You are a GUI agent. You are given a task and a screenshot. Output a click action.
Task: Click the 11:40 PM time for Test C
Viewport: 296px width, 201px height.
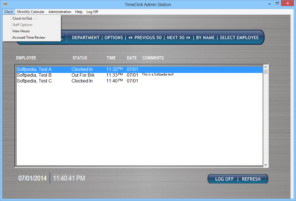pyautogui.click(x=114, y=81)
